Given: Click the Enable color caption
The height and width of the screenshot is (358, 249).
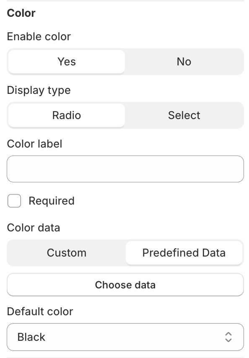Looking at the screenshot, I should pos(39,36).
